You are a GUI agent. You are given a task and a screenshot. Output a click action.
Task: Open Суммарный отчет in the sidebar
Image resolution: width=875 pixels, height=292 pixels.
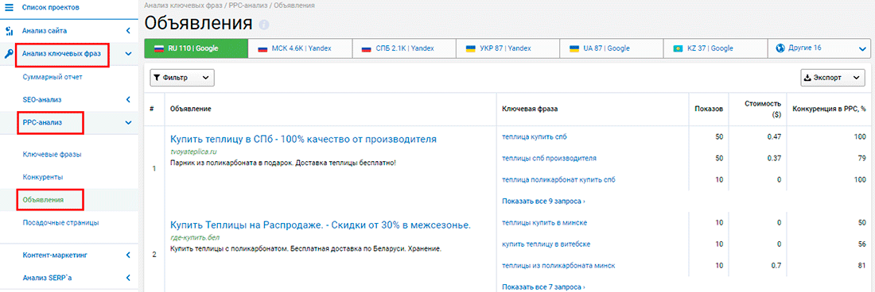[x=52, y=77]
